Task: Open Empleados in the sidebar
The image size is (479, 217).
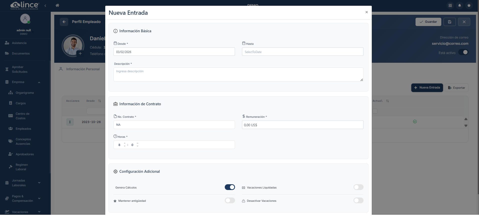Action: (23, 129)
